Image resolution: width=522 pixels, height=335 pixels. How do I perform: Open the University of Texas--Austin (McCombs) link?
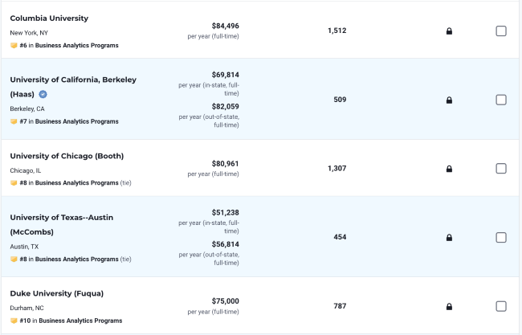tap(62, 224)
